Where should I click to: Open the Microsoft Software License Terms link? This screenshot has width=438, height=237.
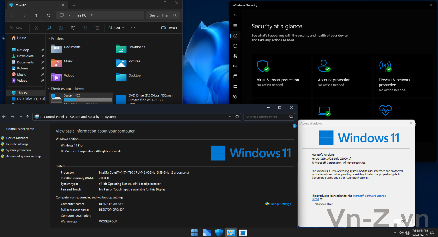point(369,196)
